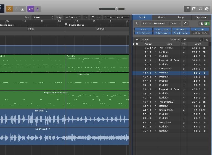
Task: Select the highlighted Rock Kit row at 14 1 1
Action: tap(171, 73)
